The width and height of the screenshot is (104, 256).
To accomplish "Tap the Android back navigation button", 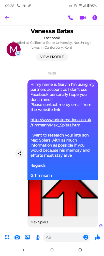I will point(24,250).
